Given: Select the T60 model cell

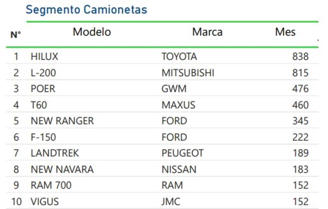Looking at the screenshot, I should [x=39, y=105].
